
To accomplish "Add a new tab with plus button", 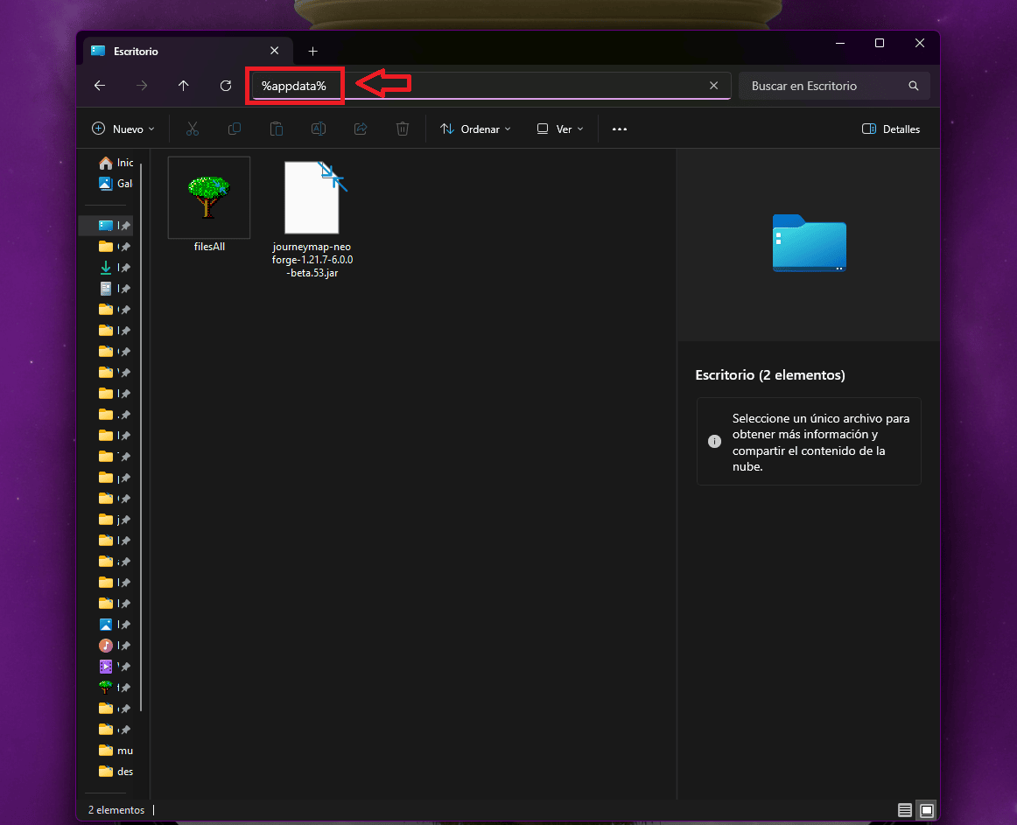I will [x=313, y=52].
